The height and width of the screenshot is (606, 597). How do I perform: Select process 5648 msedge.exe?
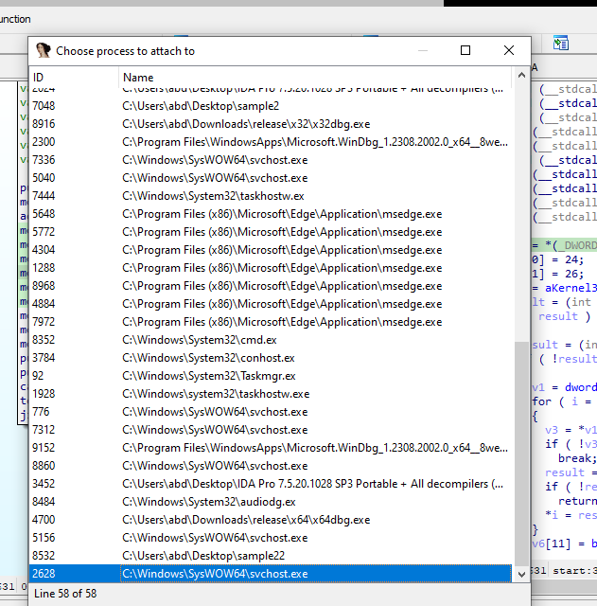tap(271, 214)
